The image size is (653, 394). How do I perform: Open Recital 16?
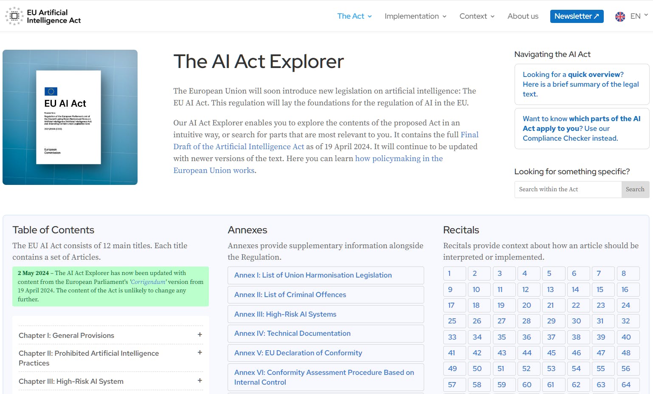[x=628, y=289]
